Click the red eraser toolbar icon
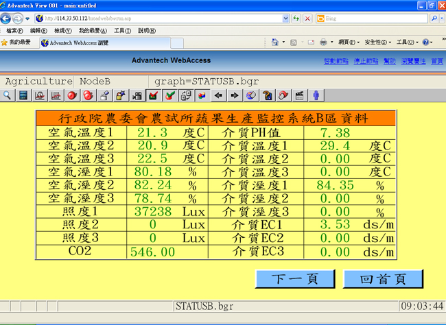This screenshot has height=325, width=446. coord(283,95)
